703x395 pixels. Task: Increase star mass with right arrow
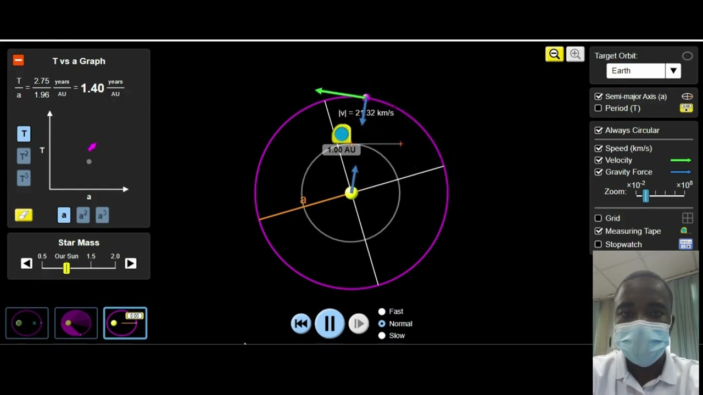click(130, 263)
